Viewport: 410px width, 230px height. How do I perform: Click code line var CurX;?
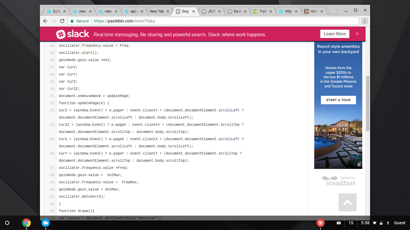[x=68, y=67]
